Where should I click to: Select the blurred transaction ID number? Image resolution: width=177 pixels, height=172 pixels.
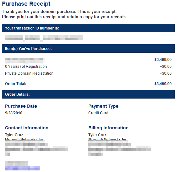click(x=44, y=38)
